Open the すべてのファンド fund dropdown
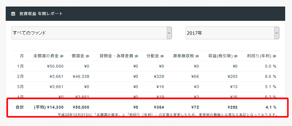 (92, 33)
